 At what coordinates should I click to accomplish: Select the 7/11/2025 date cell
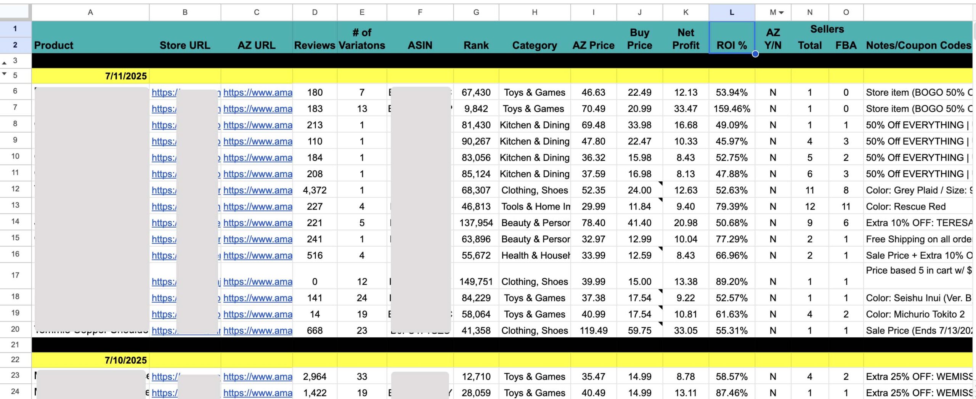point(90,76)
